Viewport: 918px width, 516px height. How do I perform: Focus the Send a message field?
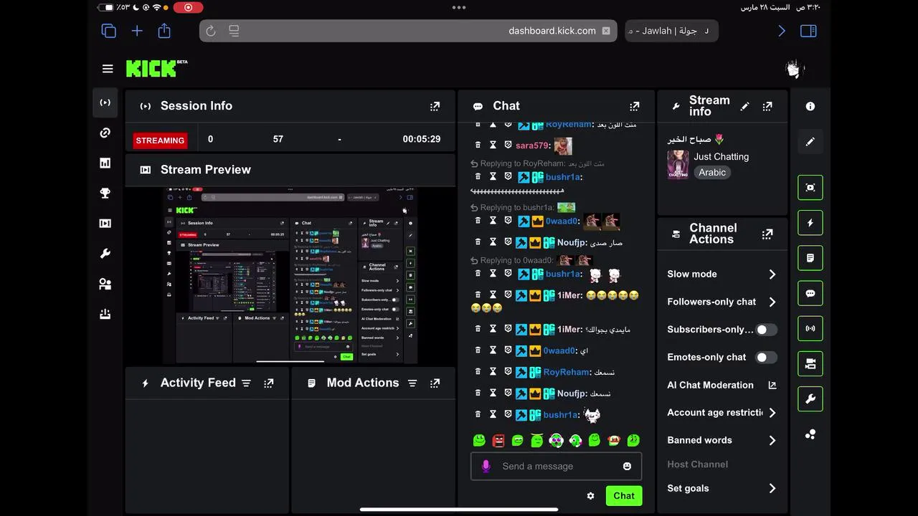point(556,467)
